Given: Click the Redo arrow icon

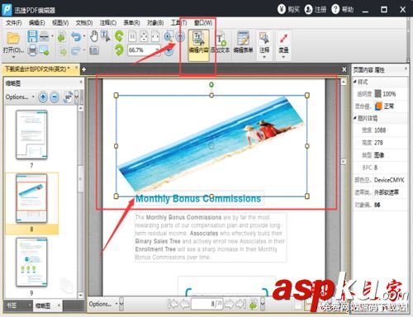Looking at the screenshot, I should pos(76,50).
